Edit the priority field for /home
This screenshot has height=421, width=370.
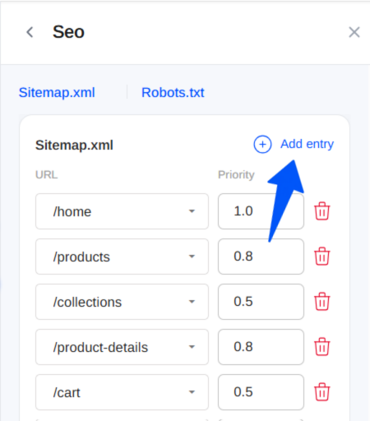(x=261, y=211)
